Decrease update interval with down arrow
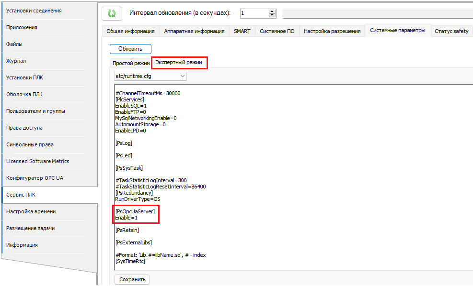Viewport: 473px width, 286px height. point(272,16)
